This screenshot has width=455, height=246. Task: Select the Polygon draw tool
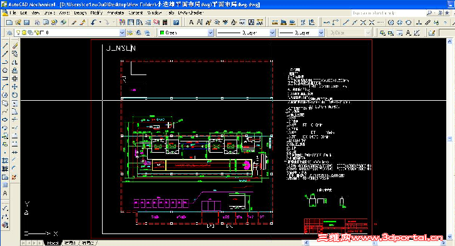coord(5,70)
